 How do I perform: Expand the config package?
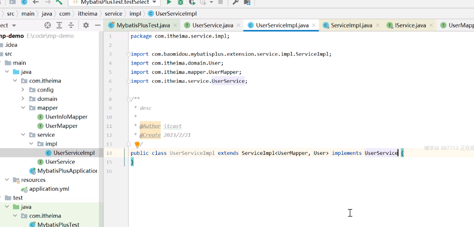tap(23, 90)
